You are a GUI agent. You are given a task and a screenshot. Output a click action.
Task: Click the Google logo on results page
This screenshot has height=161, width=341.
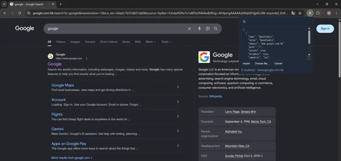pyautogui.click(x=25, y=28)
